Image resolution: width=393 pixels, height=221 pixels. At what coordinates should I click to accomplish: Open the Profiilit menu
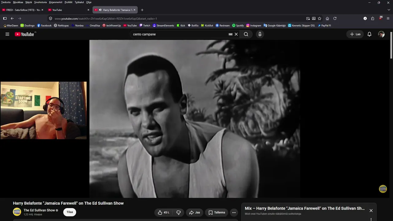click(x=68, y=2)
